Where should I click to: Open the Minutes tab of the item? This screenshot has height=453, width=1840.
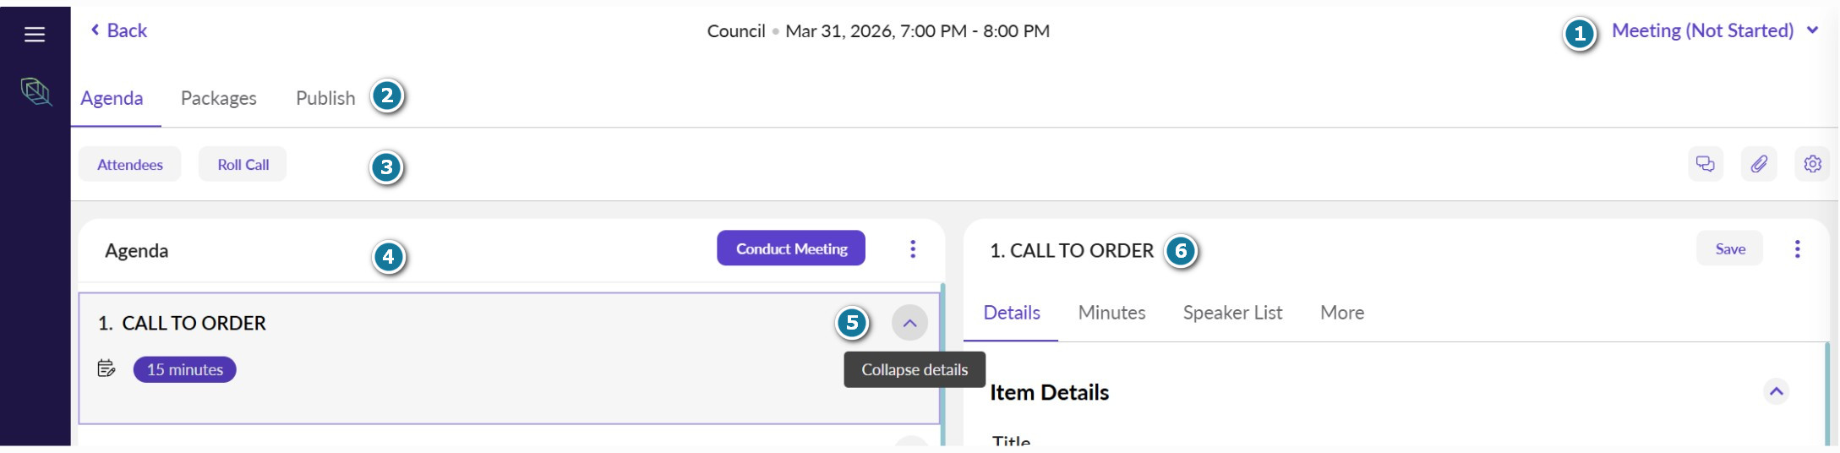(1111, 313)
